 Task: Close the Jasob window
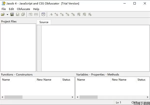[x=145, y=3]
